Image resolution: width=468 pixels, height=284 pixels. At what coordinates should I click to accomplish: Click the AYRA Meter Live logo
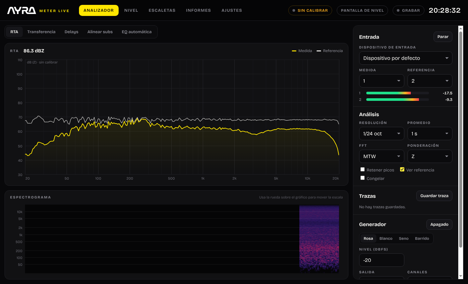38,10
